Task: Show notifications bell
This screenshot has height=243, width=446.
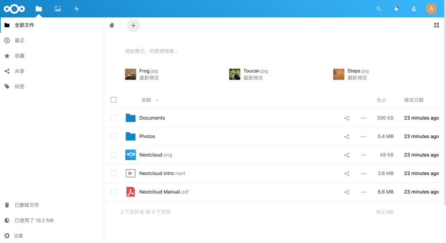Action: point(396,9)
